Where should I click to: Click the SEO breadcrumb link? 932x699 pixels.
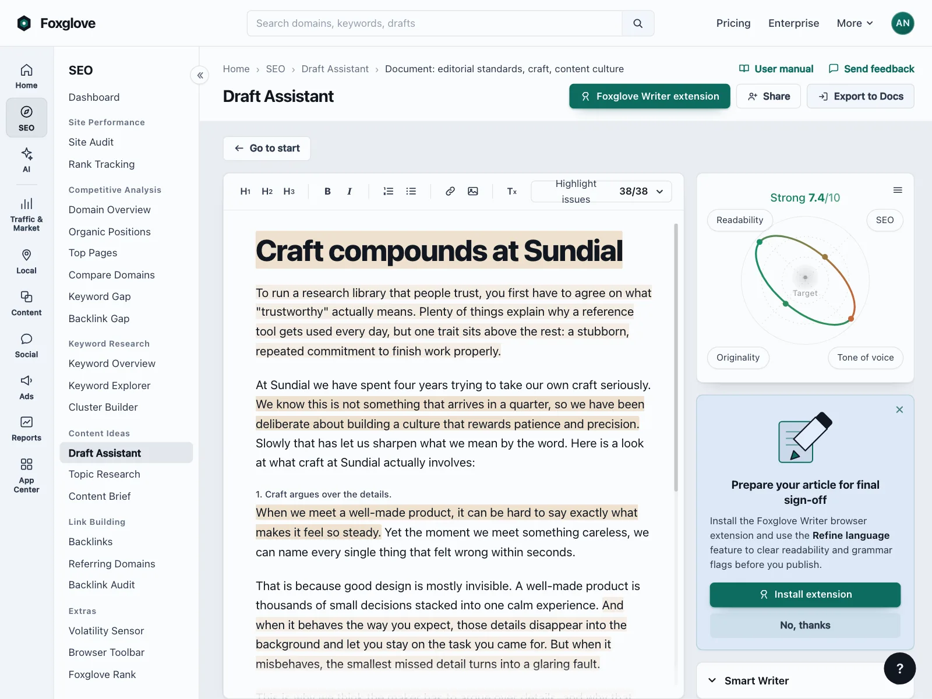276,69
